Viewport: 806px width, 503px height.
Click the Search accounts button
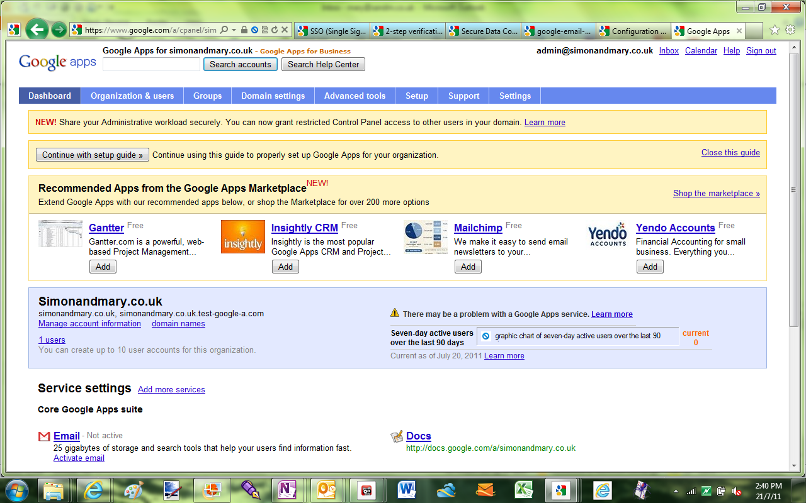241,64
